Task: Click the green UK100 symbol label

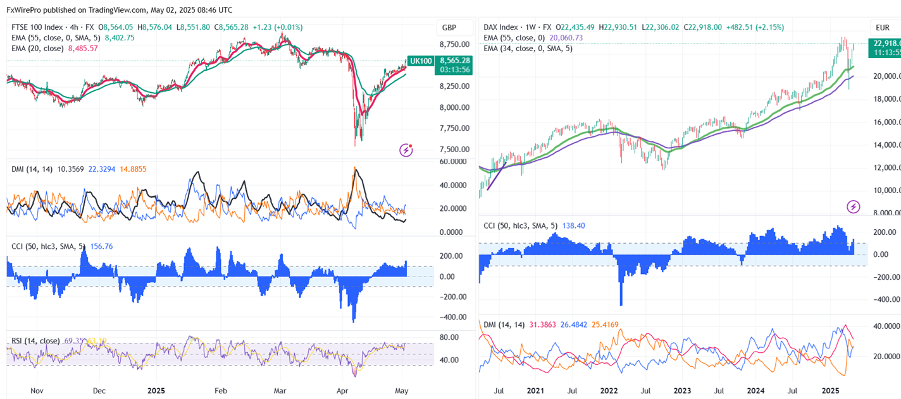Action: (421, 60)
